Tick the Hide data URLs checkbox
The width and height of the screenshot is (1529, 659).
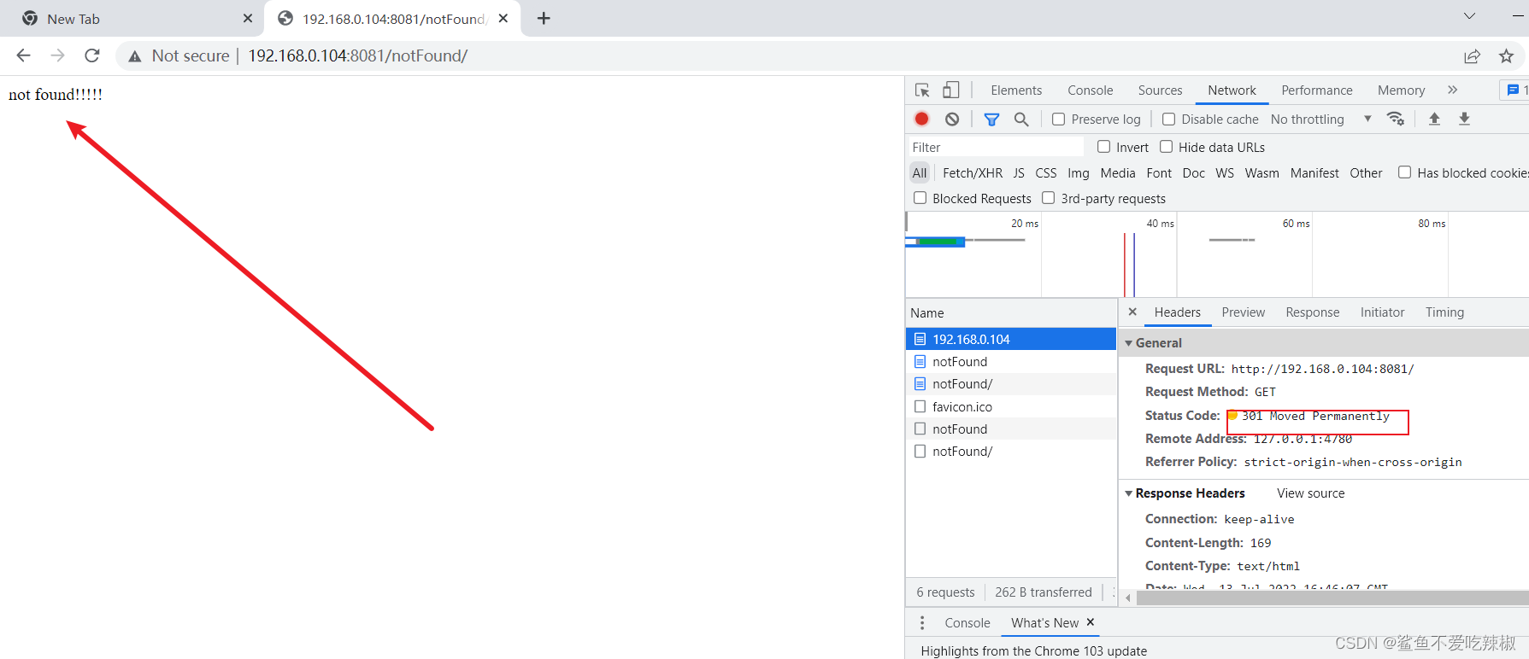pos(1166,147)
